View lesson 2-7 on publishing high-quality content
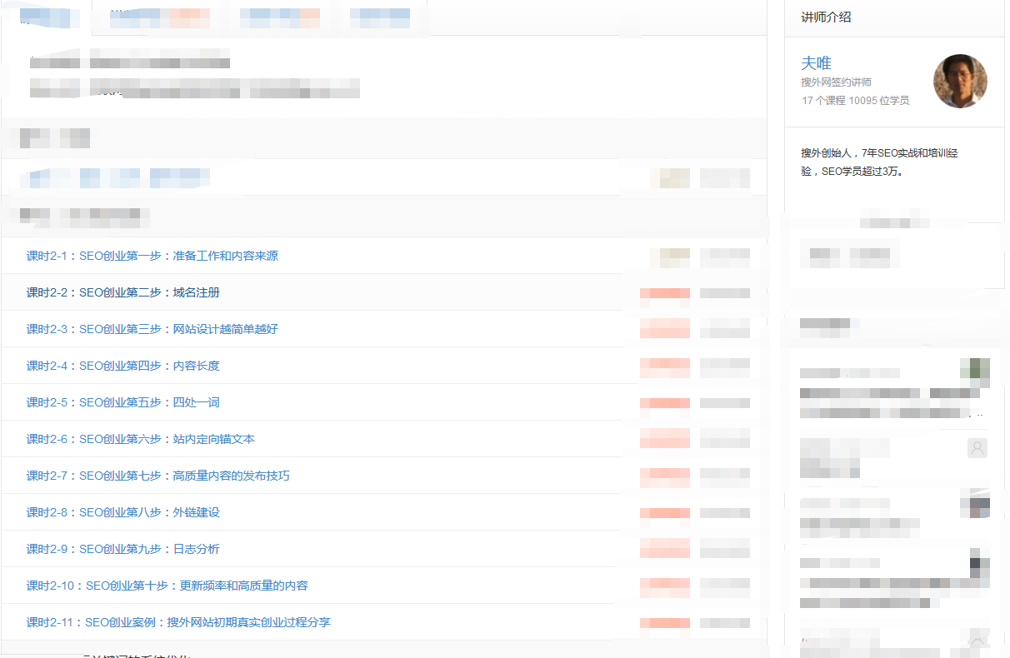The width and height of the screenshot is (1010, 658). [157, 476]
